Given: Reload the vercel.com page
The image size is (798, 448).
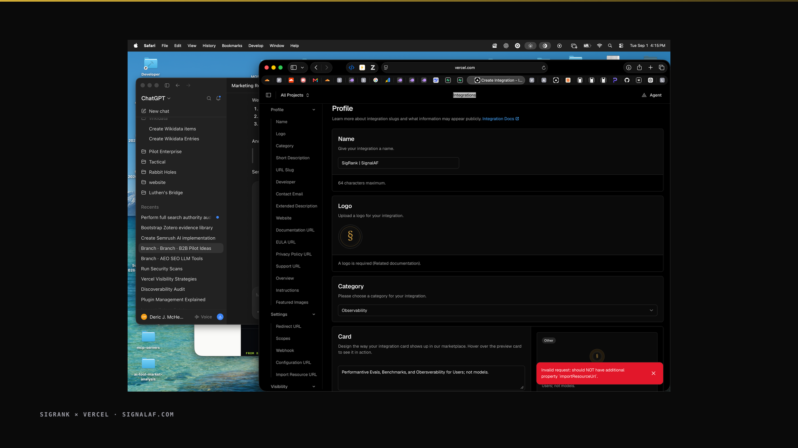Looking at the screenshot, I should (543, 68).
